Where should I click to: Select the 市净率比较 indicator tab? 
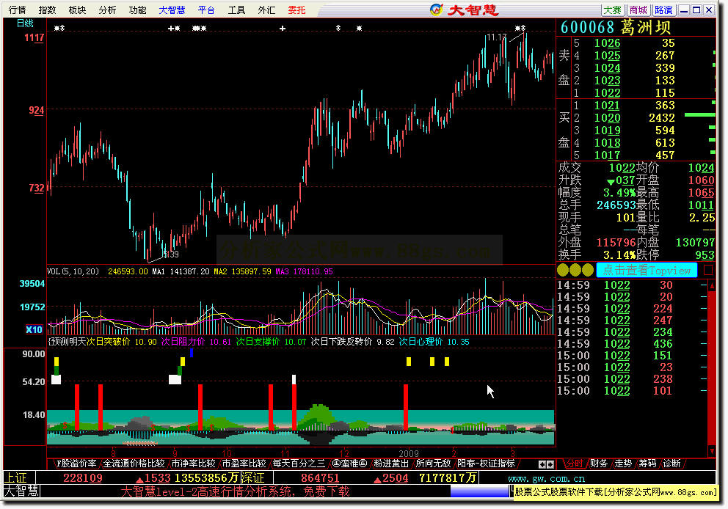(193, 463)
